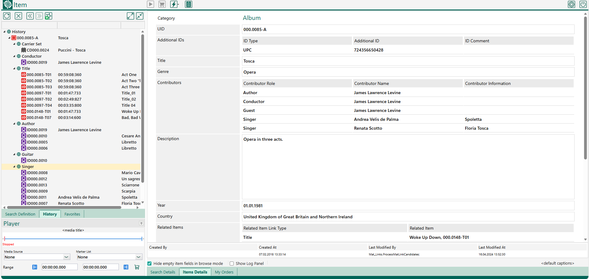Viewport: 589px width, 279px height.
Task: Set range start with the blue marker button
Action: pyautogui.click(x=35, y=267)
